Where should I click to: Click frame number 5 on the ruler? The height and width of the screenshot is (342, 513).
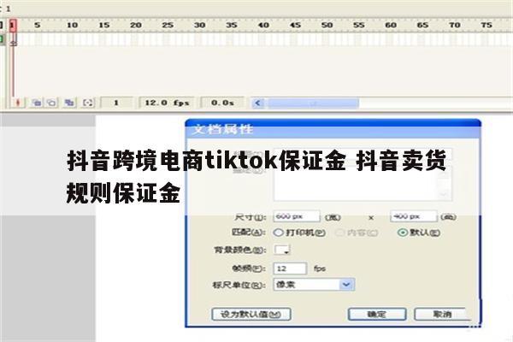point(38,25)
